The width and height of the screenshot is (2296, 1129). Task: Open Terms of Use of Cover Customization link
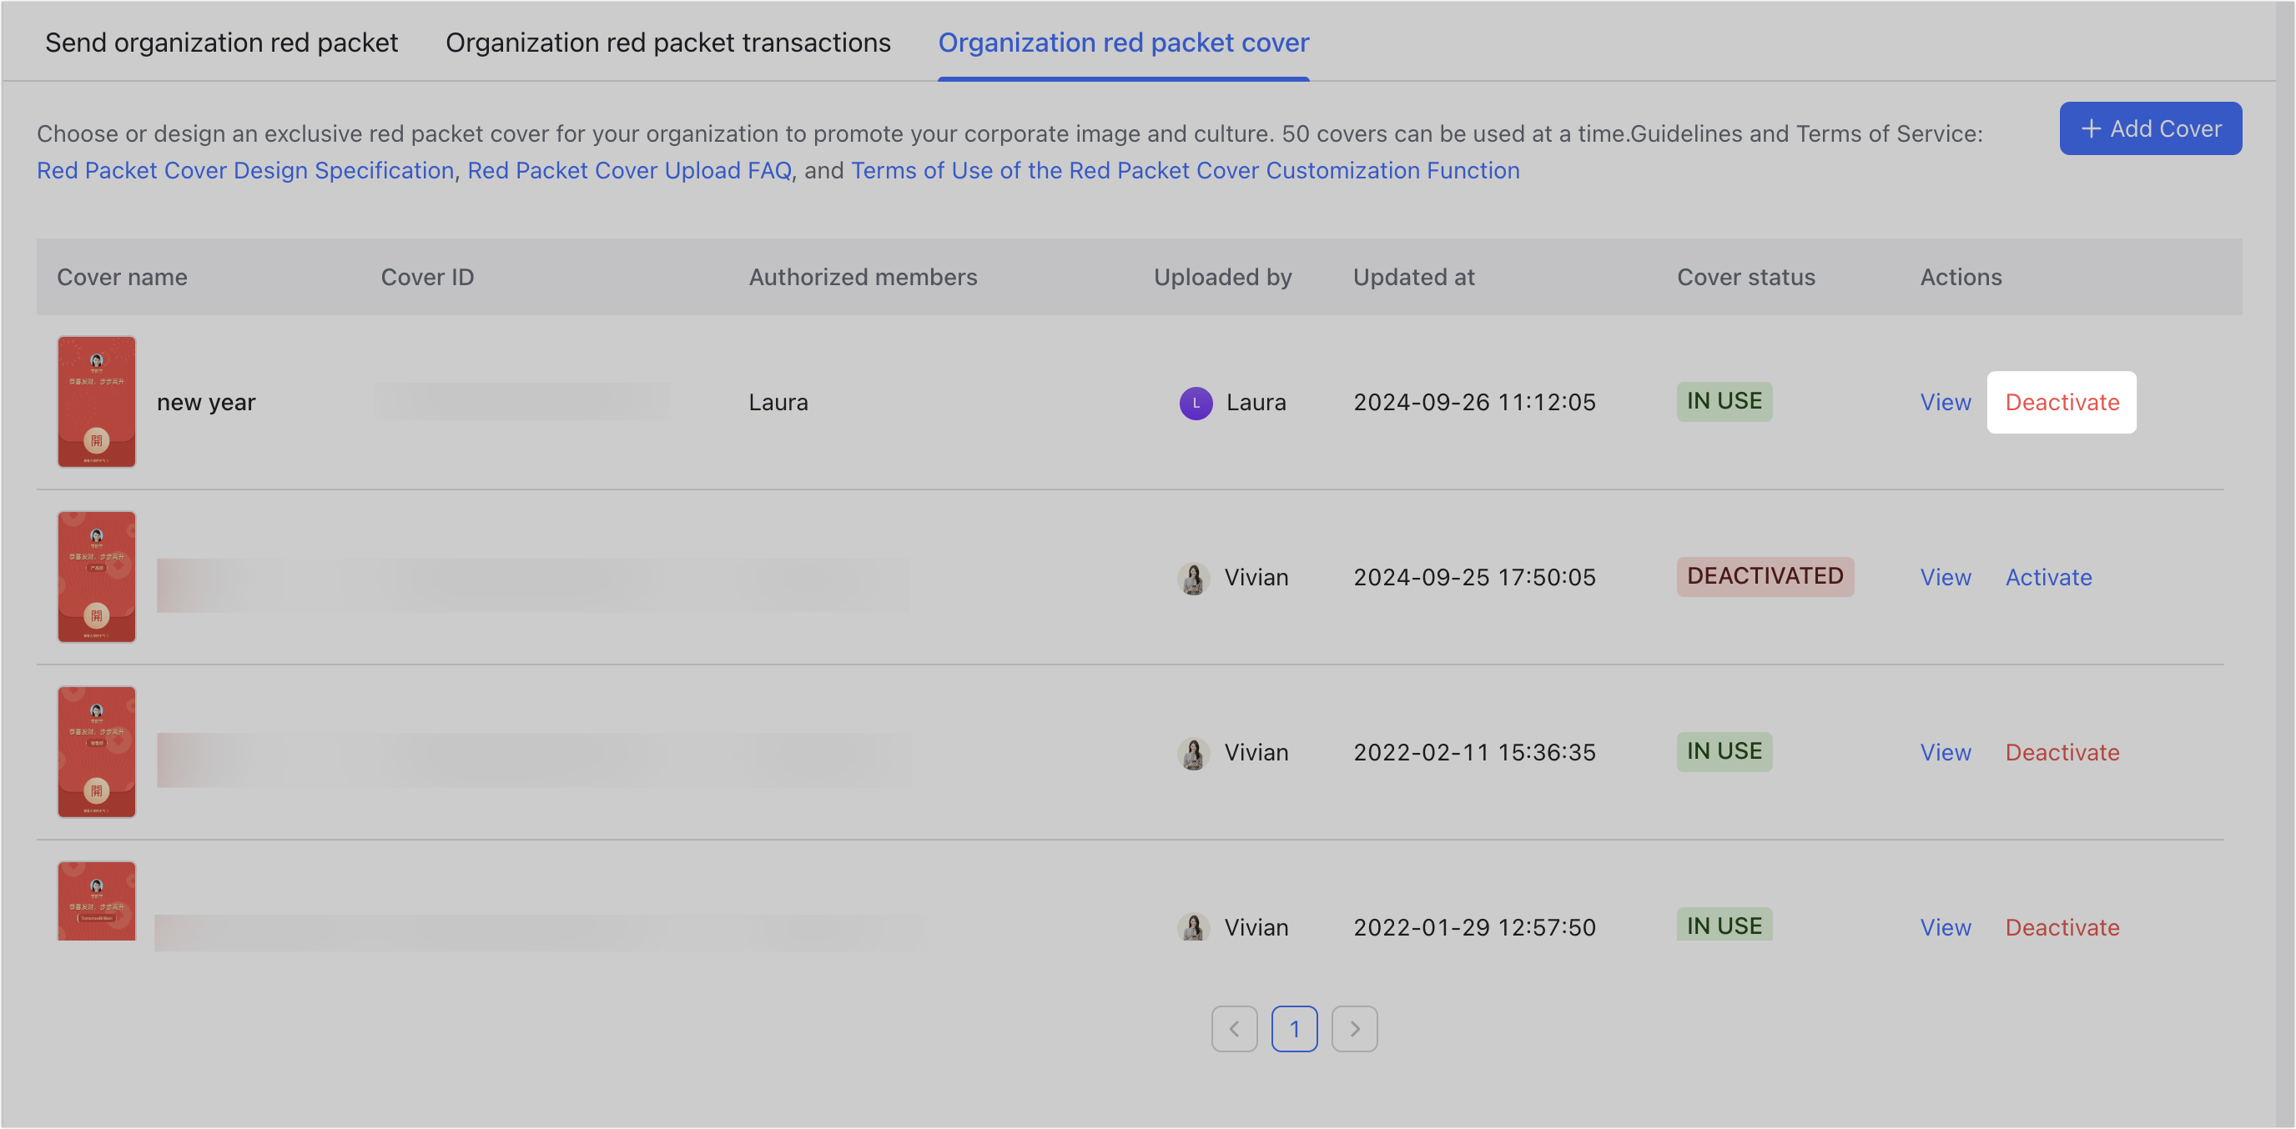point(1185,170)
